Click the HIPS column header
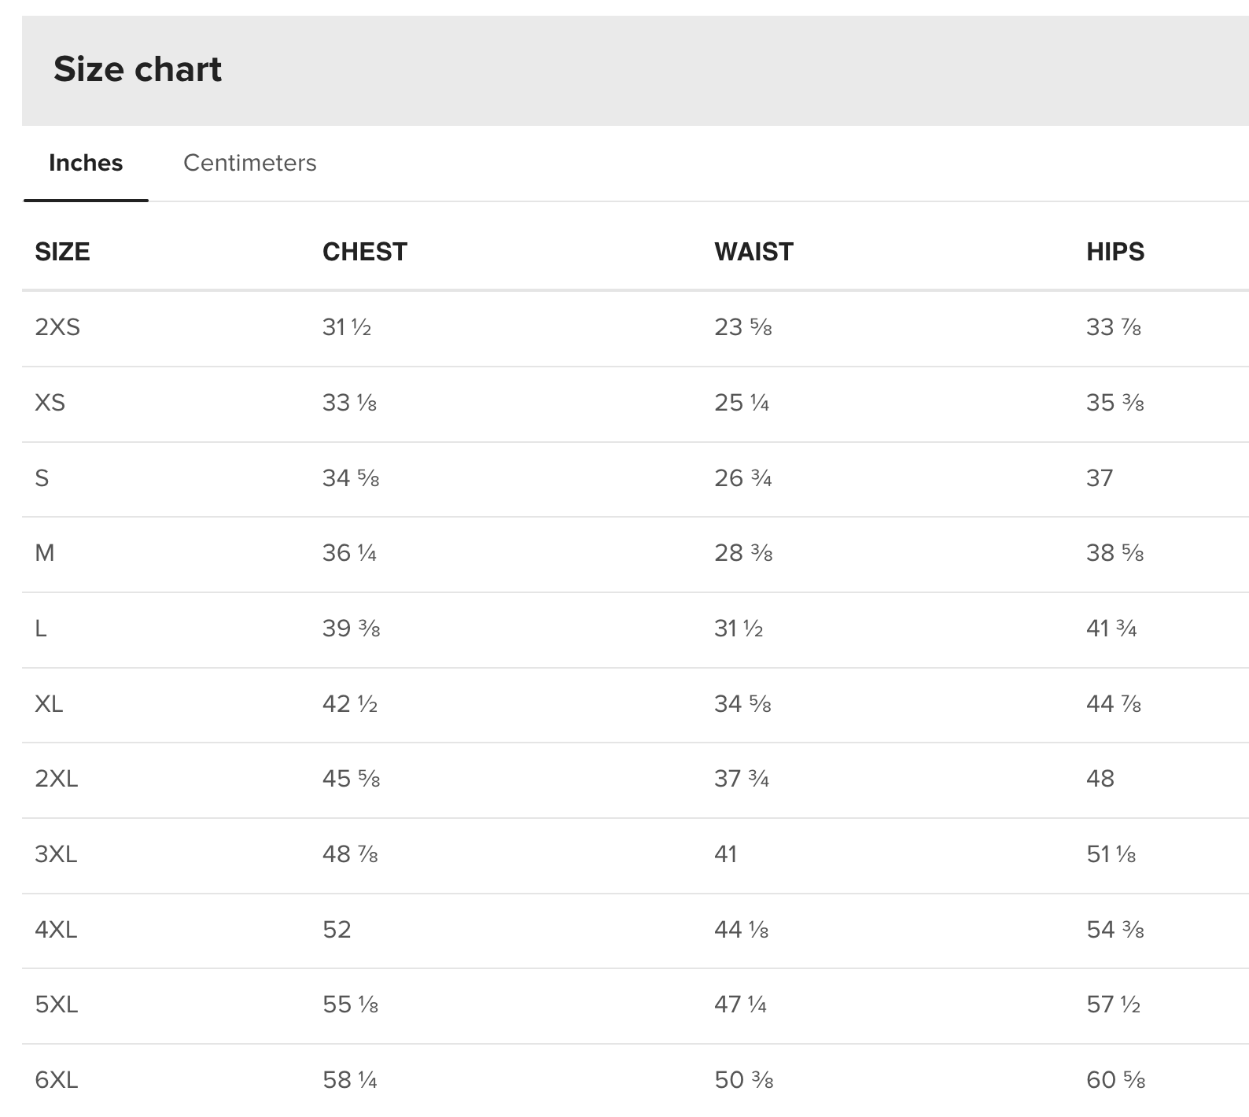Viewport: 1249px width, 1117px height. coord(1115,252)
